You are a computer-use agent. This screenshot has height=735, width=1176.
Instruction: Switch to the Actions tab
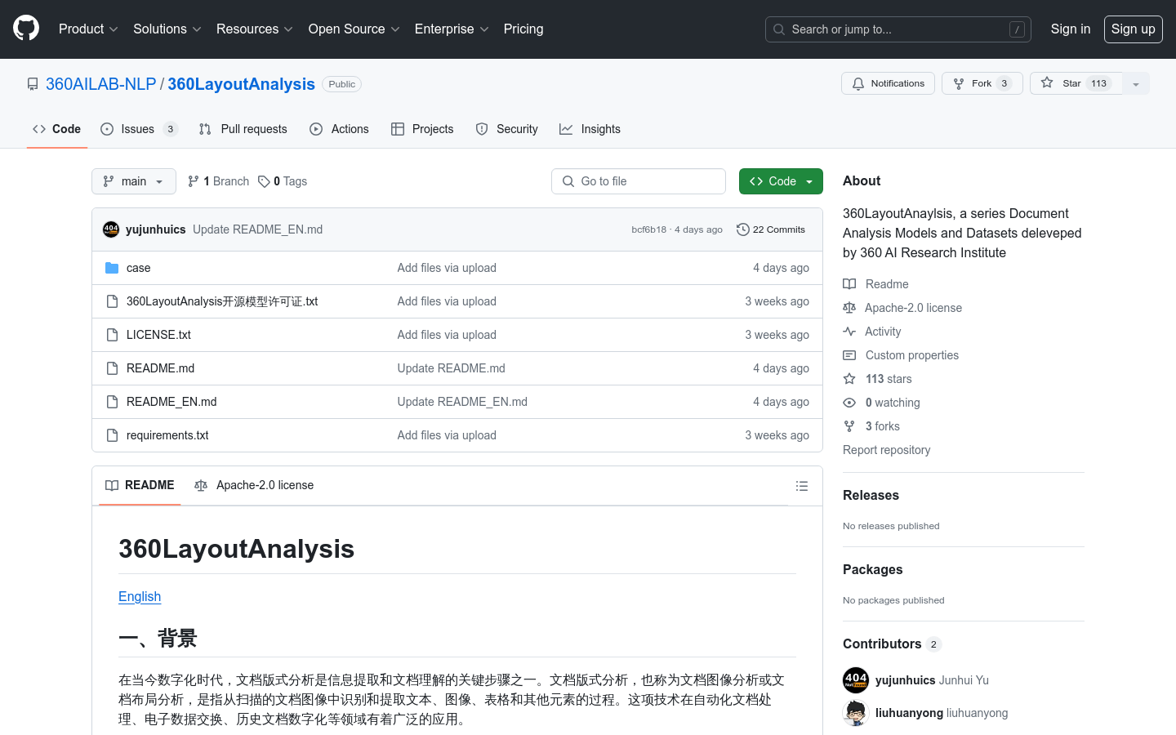pos(340,129)
